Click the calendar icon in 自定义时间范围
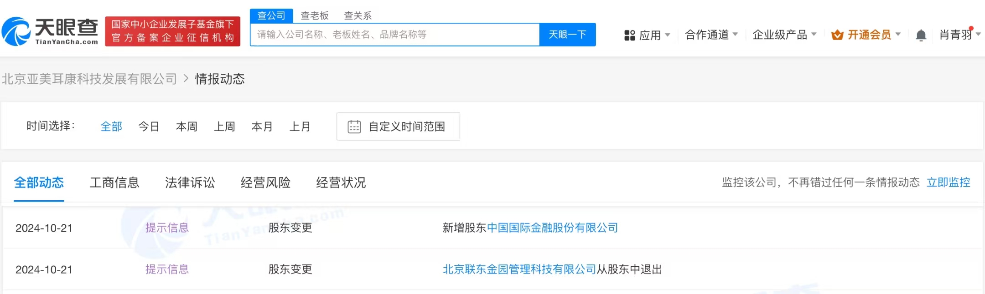 [354, 127]
